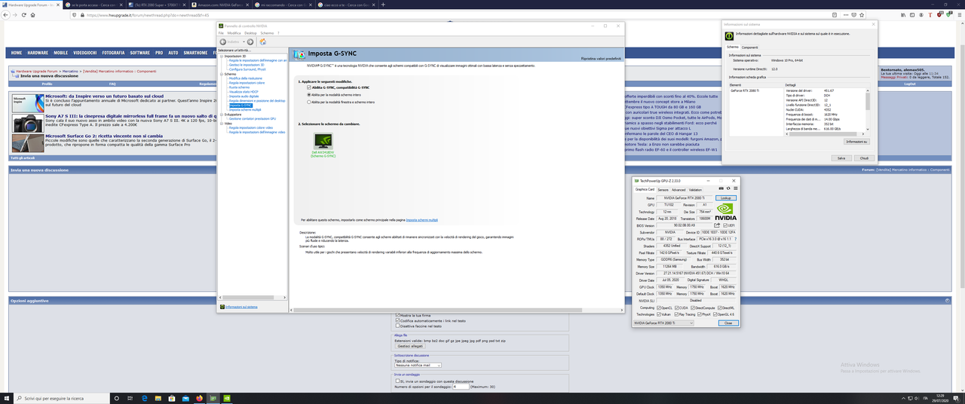Click Close button in GPU-Z
The image size is (965, 404).
point(727,323)
